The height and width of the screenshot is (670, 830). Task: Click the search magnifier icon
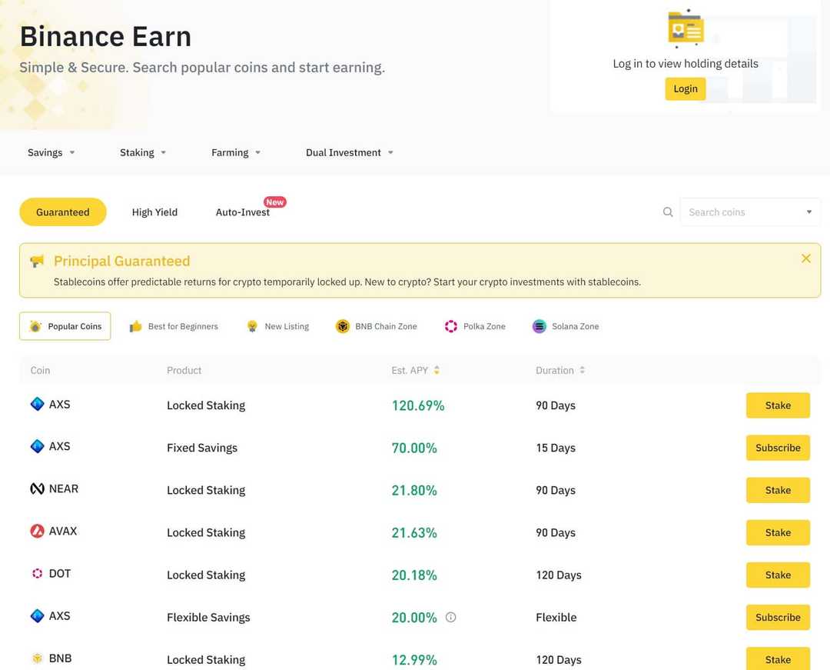667,212
